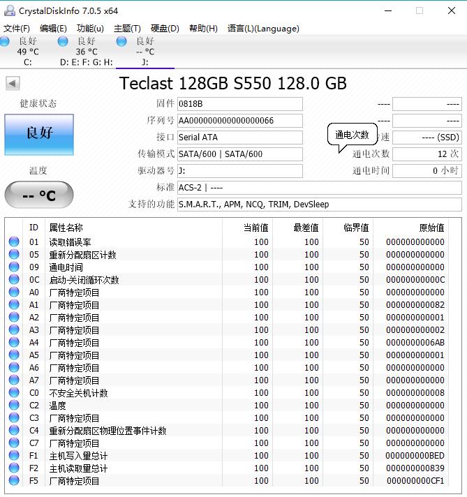Click the rotation speed field ---- (SSD)

(427, 138)
